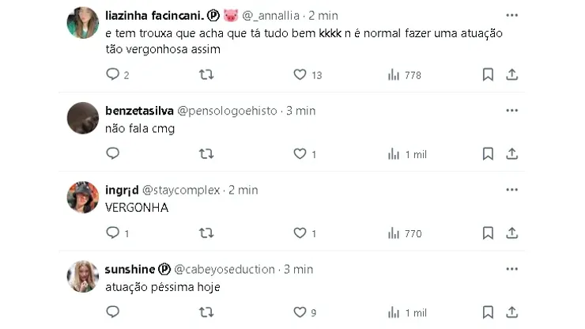Reply to ingrid's "VERGONHA" tweet
This screenshot has width=585, height=329.
point(112,233)
